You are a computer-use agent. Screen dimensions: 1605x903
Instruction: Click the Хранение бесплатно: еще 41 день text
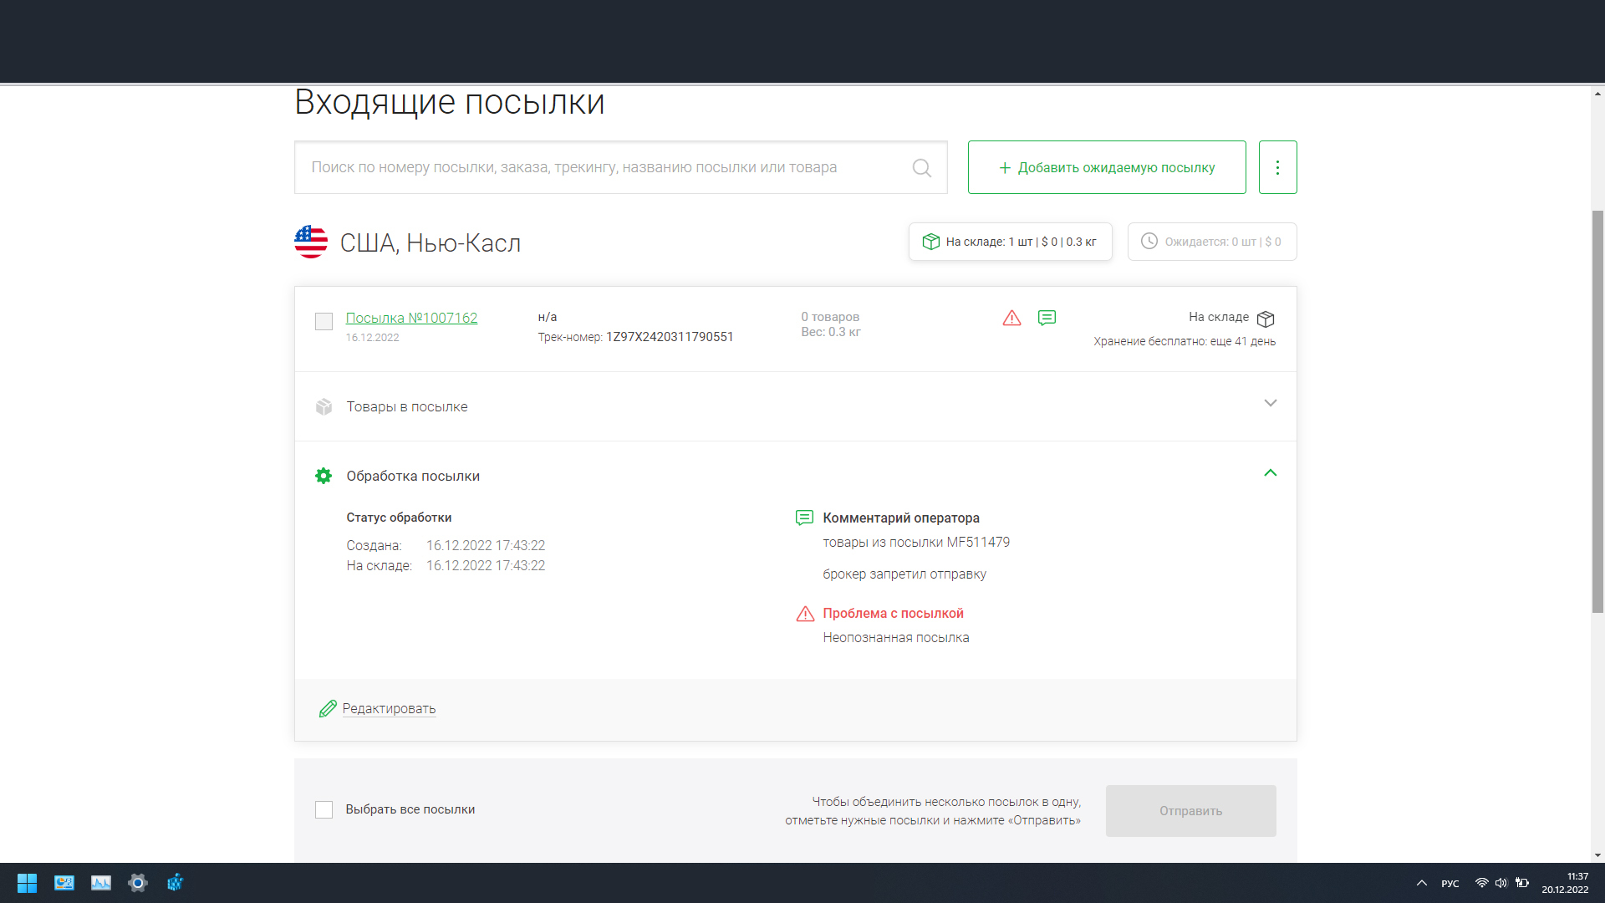pos(1185,342)
